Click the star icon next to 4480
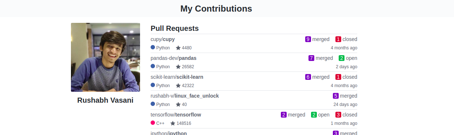The width and height of the screenshot is (454, 135). pyautogui.click(x=178, y=48)
